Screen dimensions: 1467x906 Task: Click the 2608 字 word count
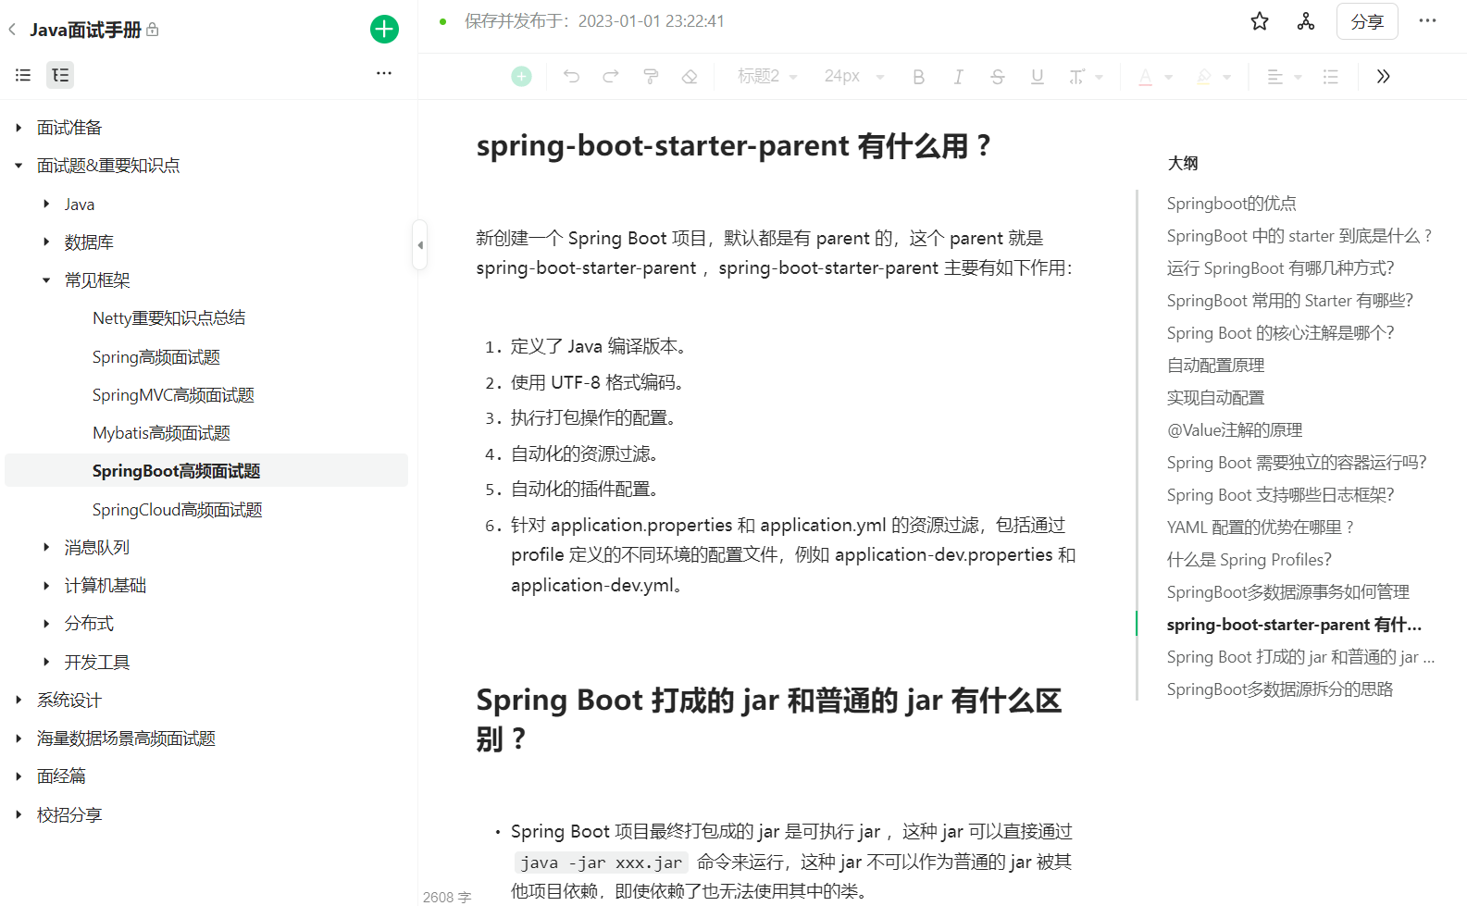coord(447,897)
